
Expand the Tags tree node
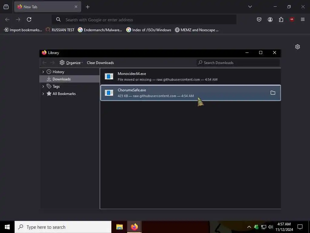[x=43, y=86]
